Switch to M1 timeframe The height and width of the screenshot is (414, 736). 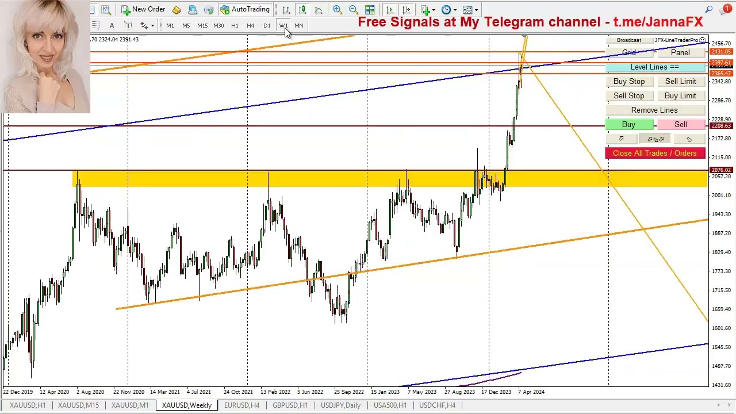(170, 25)
